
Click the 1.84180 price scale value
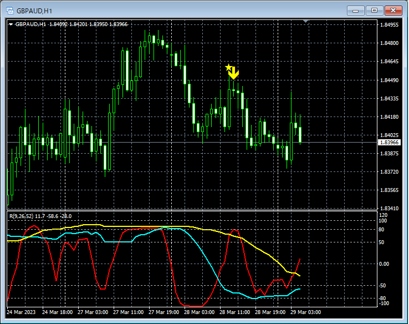tap(390, 117)
